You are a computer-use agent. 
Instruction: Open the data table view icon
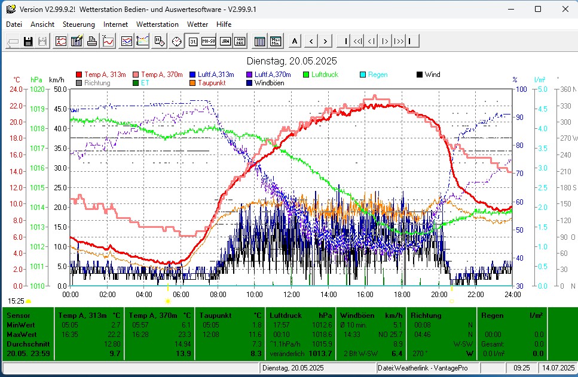click(x=259, y=41)
